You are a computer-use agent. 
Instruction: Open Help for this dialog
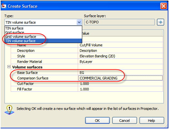[x=152, y=121]
